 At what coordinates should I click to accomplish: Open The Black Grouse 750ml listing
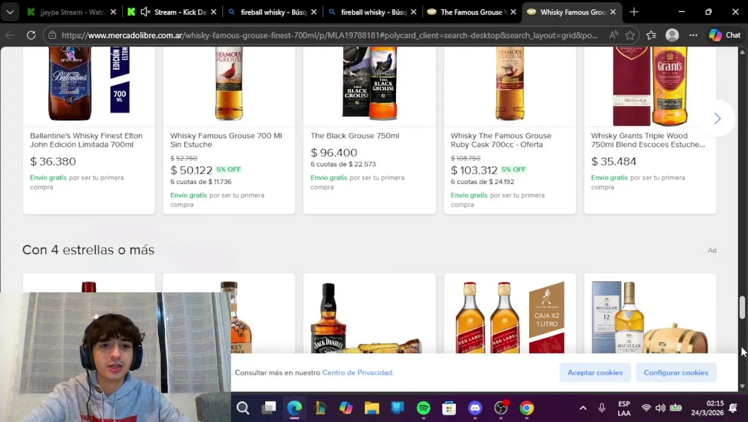click(354, 135)
